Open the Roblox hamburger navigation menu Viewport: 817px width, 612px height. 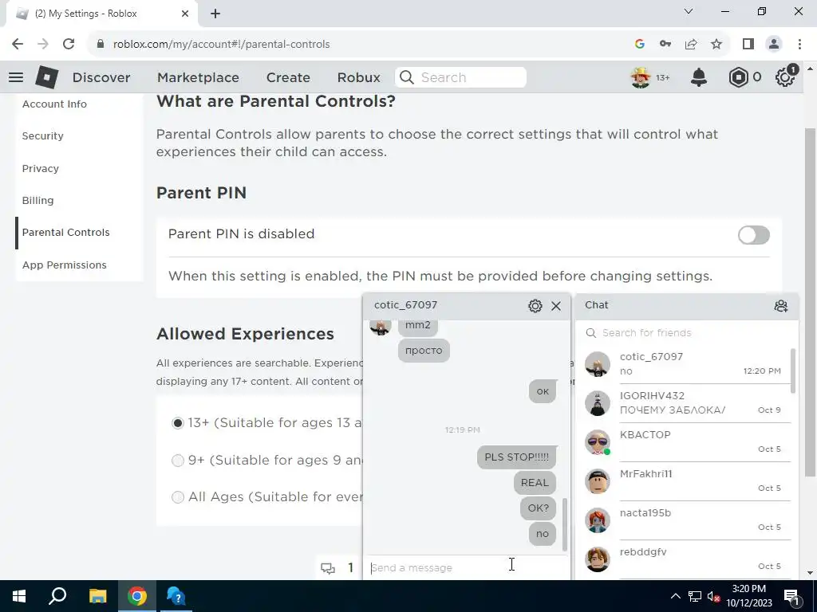pyautogui.click(x=16, y=77)
